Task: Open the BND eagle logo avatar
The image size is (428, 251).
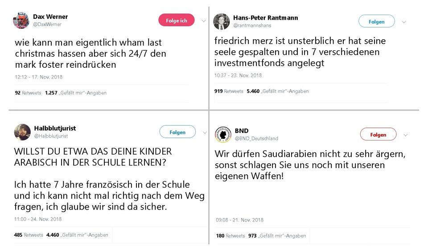Action: (223, 135)
